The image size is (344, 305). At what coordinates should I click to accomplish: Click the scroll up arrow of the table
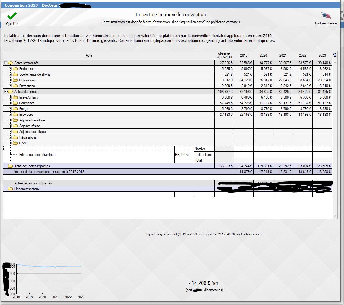pyautogui.click(x=335, y=63)
